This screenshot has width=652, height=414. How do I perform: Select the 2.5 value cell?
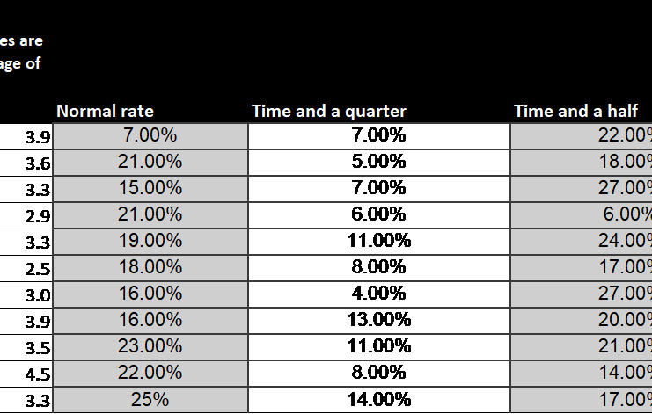click(x=26, y=268)
